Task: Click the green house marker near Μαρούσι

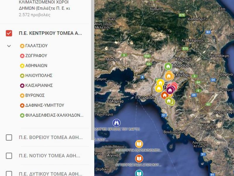Action: 168,66
